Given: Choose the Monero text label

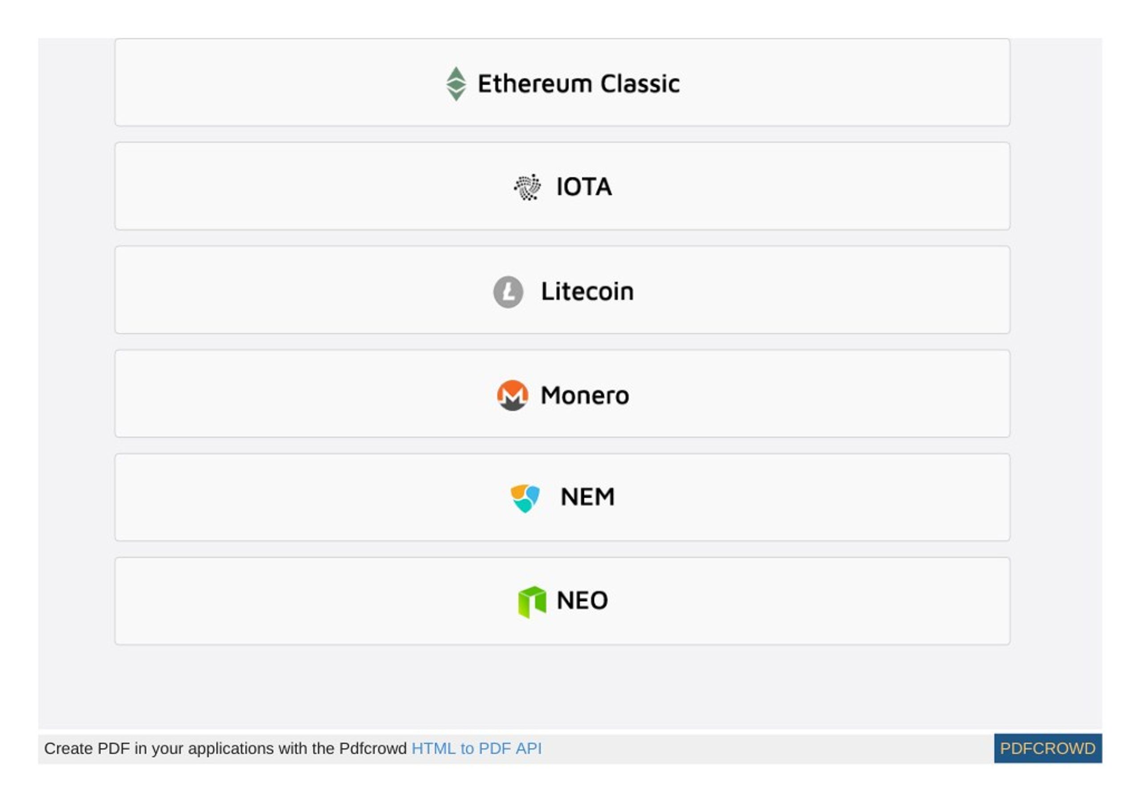Looking at the screenshot, I should [585, 395].
